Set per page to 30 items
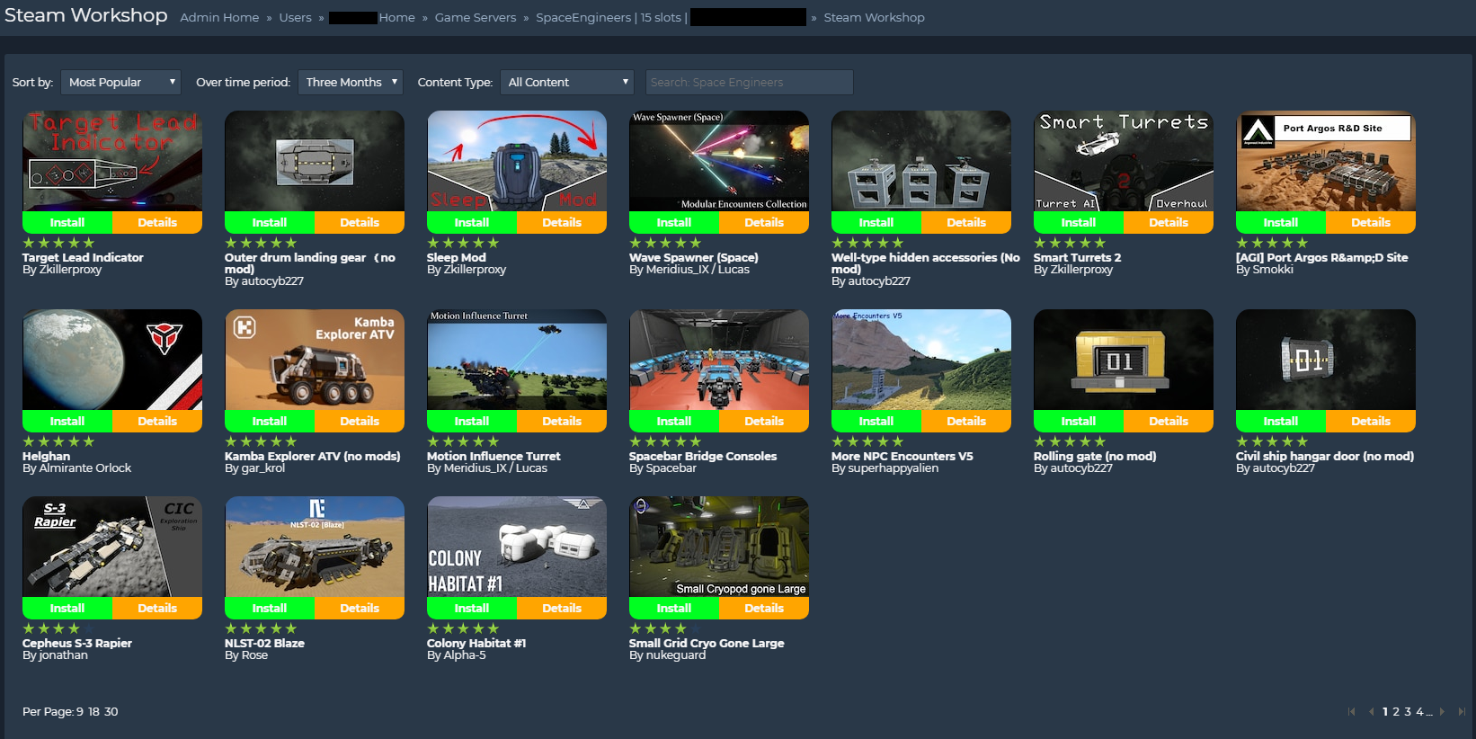1476x739 pixels. coord(111,711)
